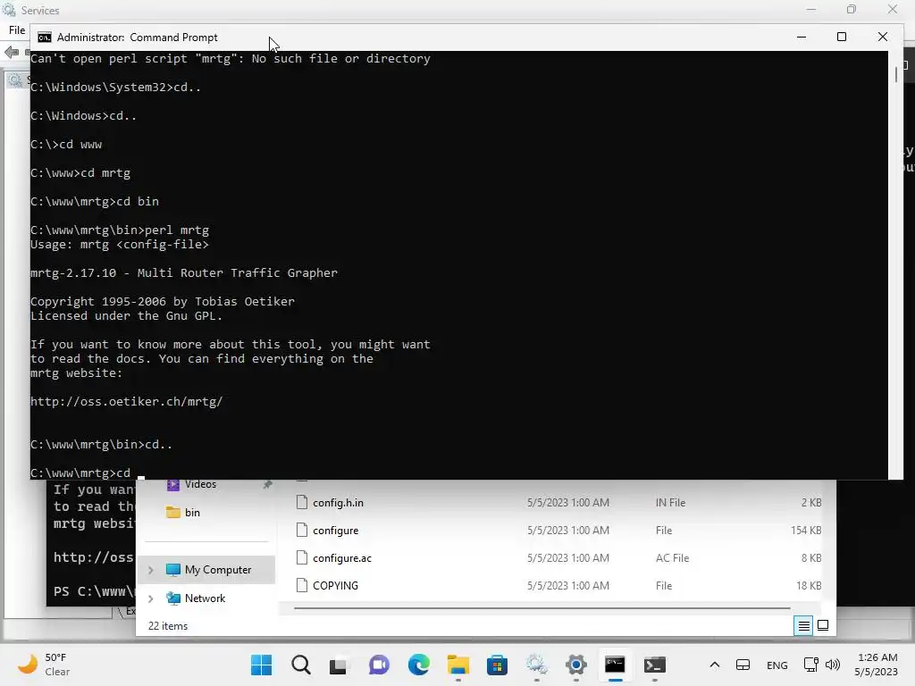Click the Command Prompt title bar icon
Image resolution: width=915 pixels, height=686 pixels.
[x=45, y=38]
